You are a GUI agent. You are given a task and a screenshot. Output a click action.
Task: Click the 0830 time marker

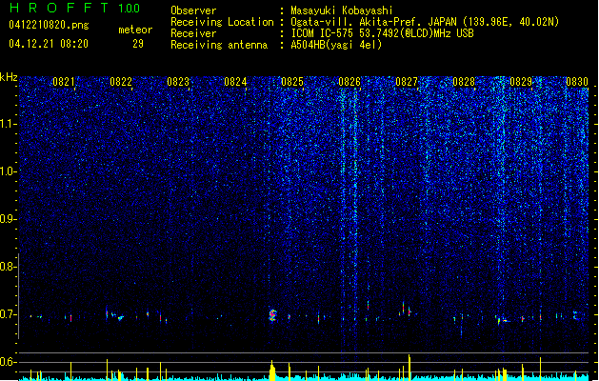click(577, 82)
